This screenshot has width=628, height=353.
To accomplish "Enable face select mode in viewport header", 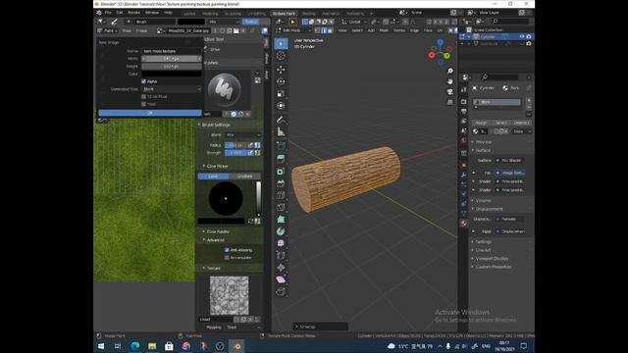I will pos(331,30).
